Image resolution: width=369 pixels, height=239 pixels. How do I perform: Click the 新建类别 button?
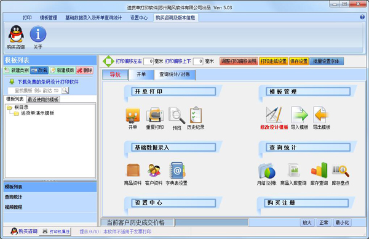(17, 70)
